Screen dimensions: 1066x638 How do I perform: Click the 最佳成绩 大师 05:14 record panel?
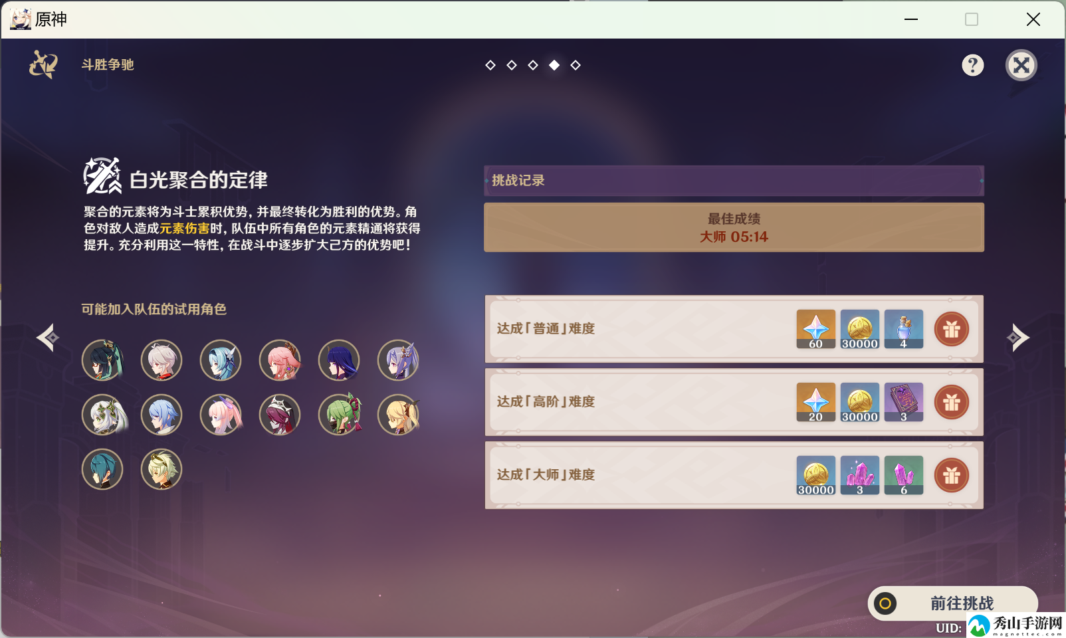[x=734, y=227]
